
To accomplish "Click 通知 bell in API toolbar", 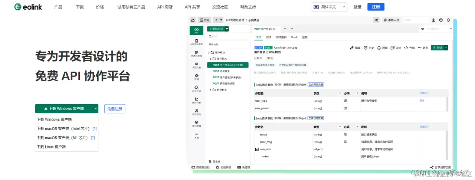I will click(382, 48).
